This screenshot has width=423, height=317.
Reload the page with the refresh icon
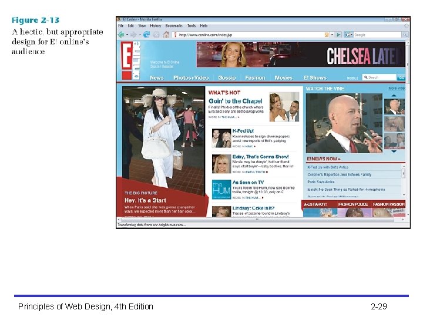click(146, 35)
